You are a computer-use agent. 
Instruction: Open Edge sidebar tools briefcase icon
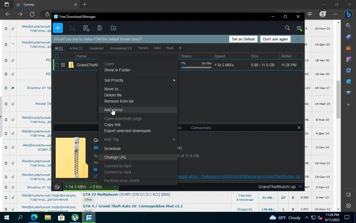pyautogui.click(x=348, y=48)
